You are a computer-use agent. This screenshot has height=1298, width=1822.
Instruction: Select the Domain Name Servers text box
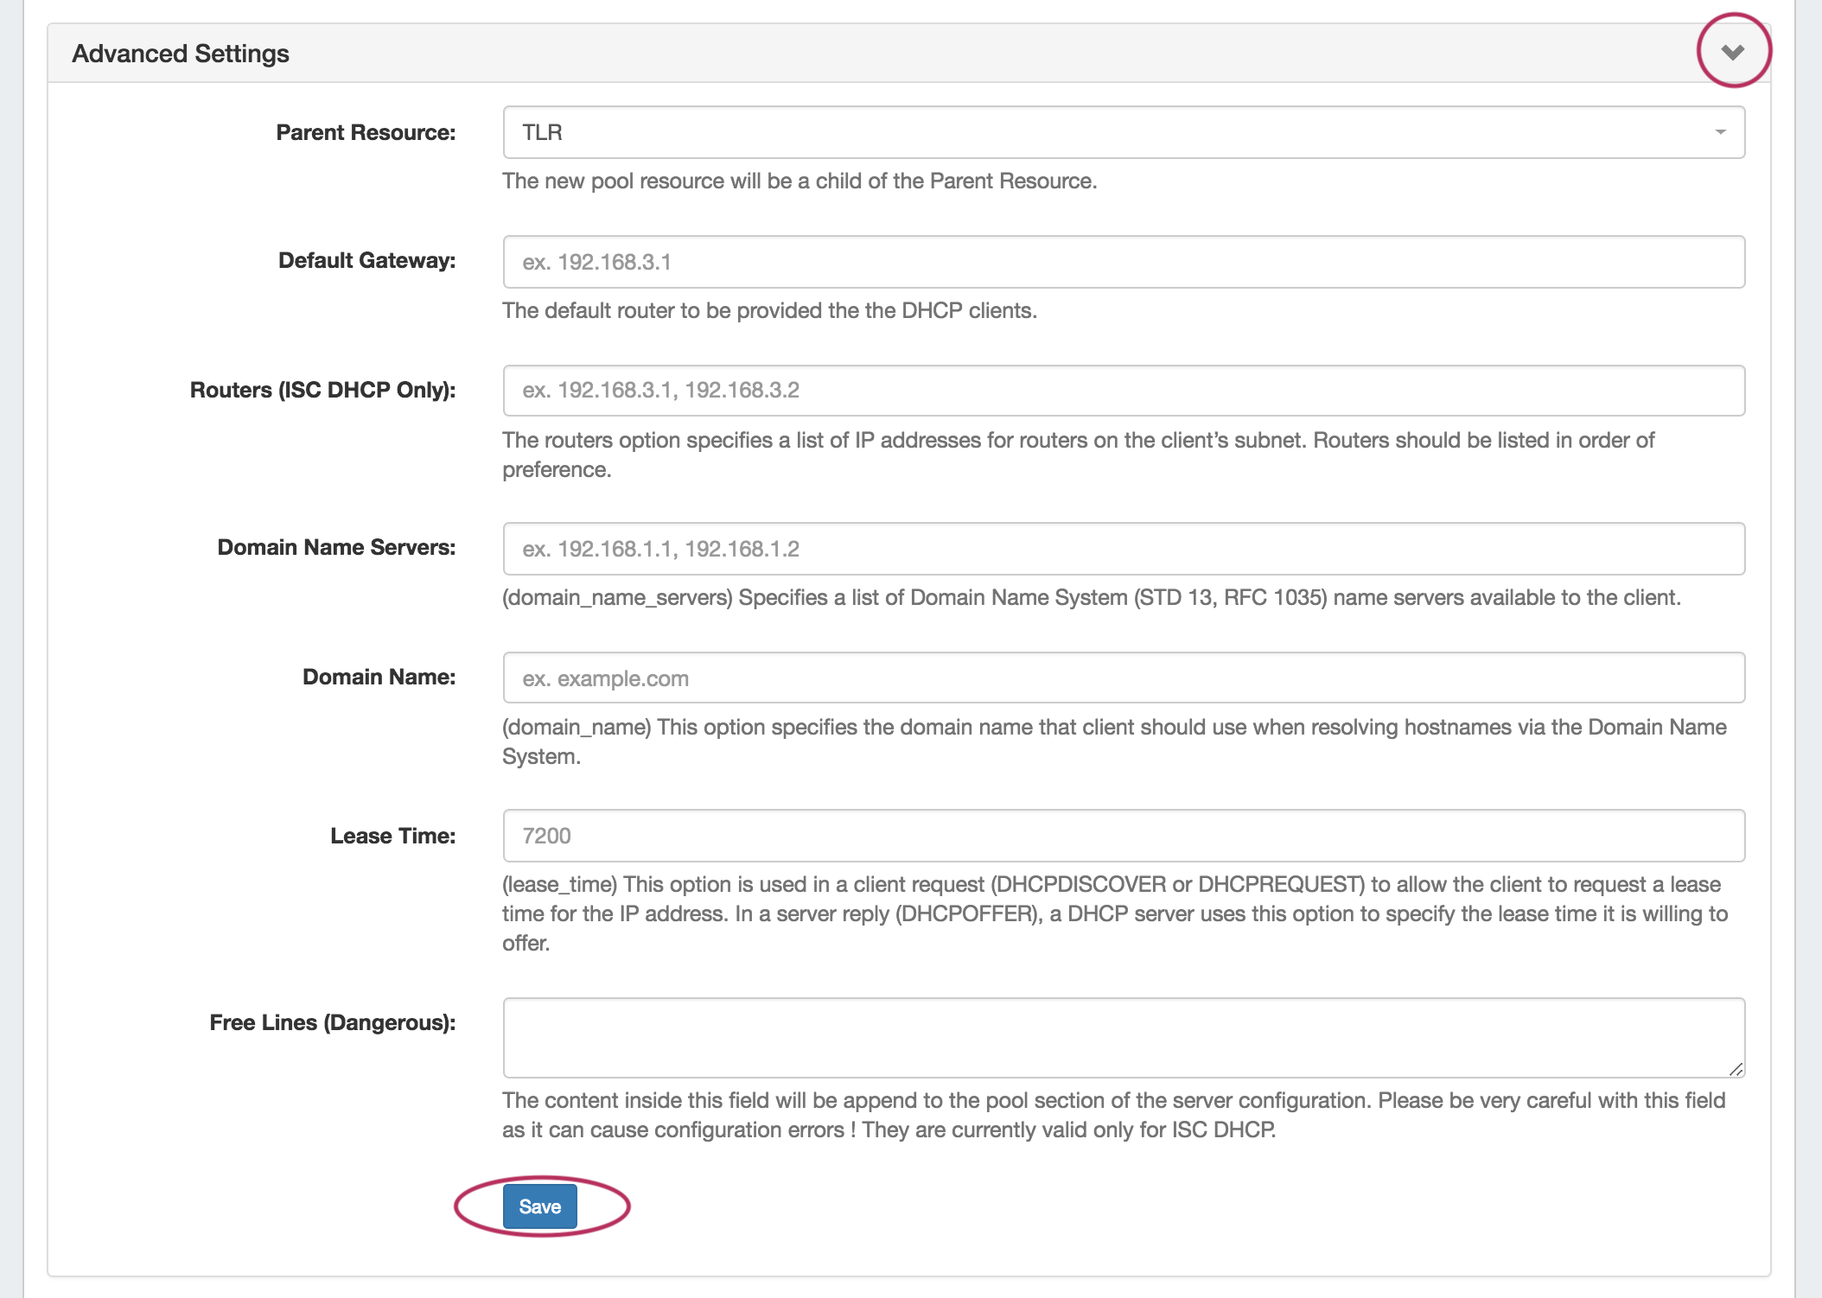[x=1122, y=549]
